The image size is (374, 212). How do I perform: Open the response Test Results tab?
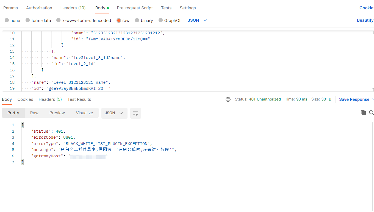point(79,99)
